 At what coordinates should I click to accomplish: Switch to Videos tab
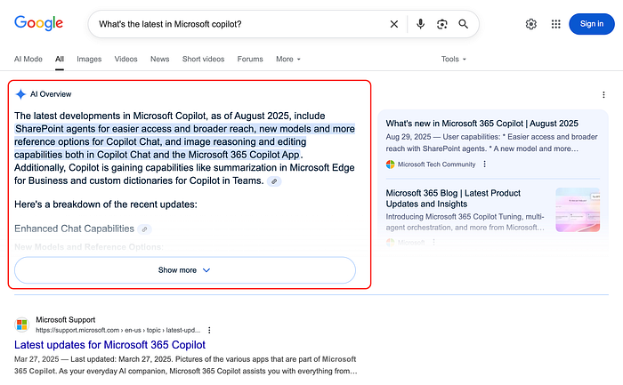coord(126,60)
